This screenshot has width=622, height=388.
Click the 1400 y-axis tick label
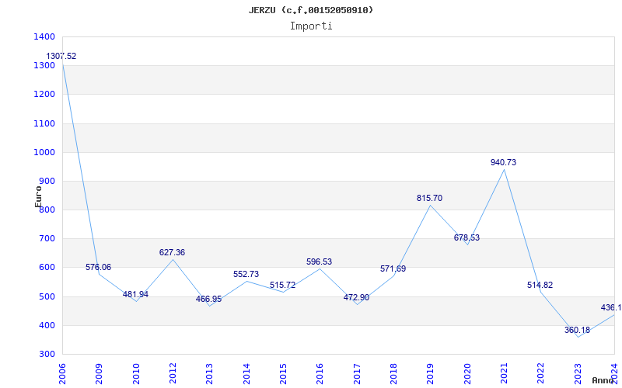tap(44, 36)
